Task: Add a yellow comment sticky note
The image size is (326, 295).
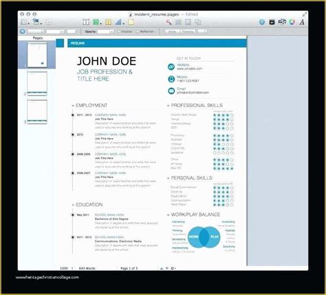Action: (x=131, y=22)
